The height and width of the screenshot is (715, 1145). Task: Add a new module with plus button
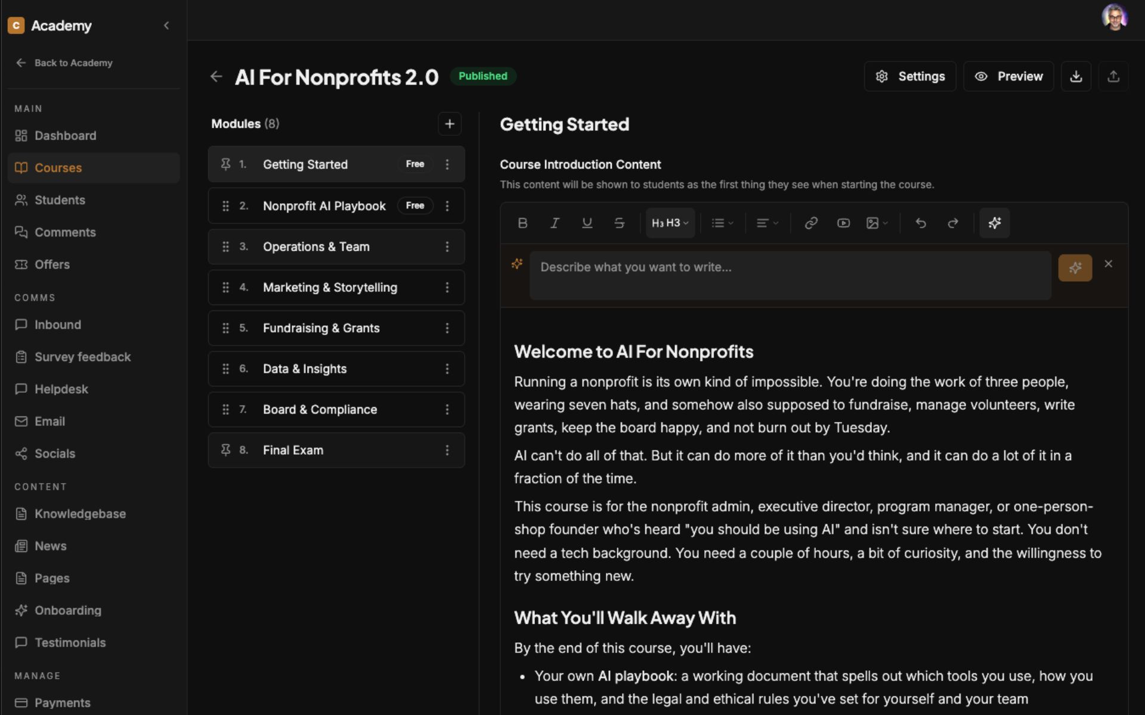point(450,124)
